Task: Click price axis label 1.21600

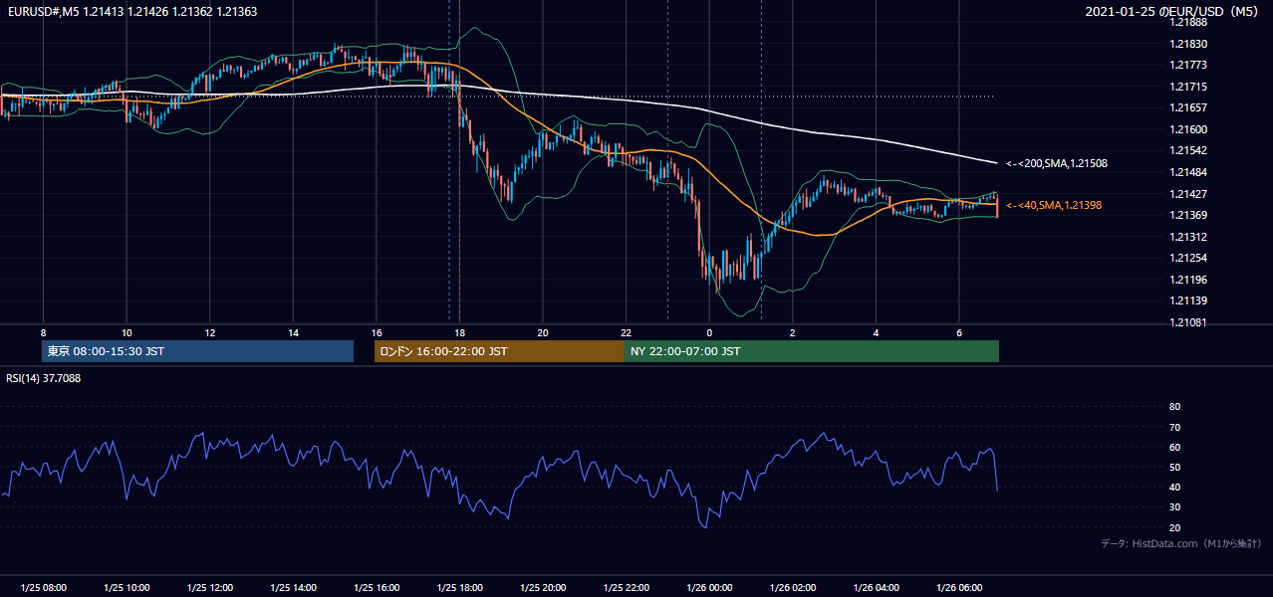Action: point(1188,129)
